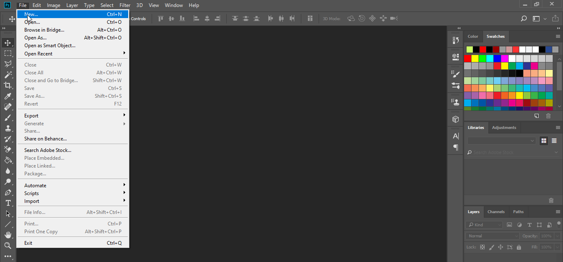
Task: Open the Fill dropdown arrow
Action: [557, 247]
